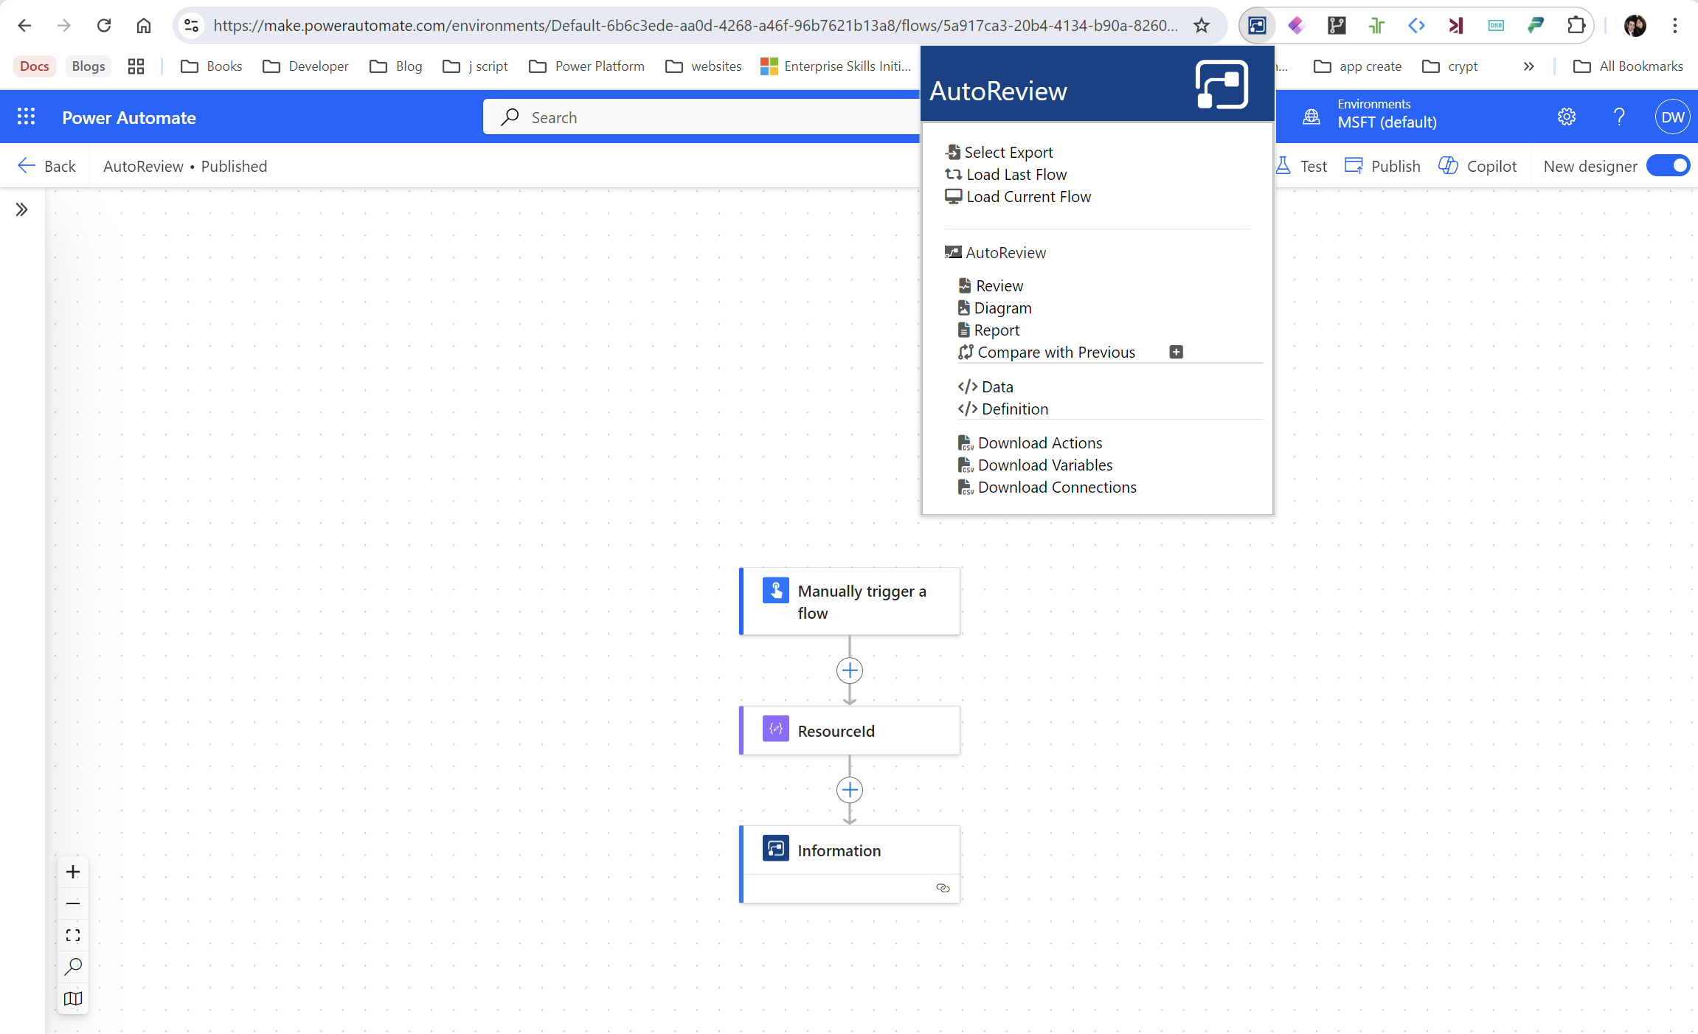Click the help question mark icon

(x=1619, y=117)
